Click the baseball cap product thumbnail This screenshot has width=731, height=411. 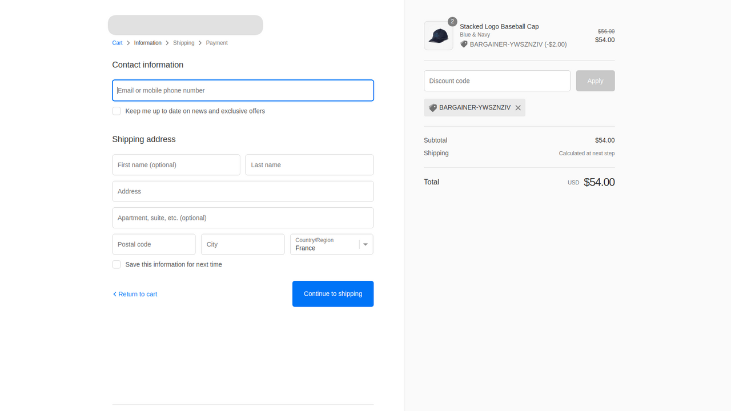click(438, 36)
